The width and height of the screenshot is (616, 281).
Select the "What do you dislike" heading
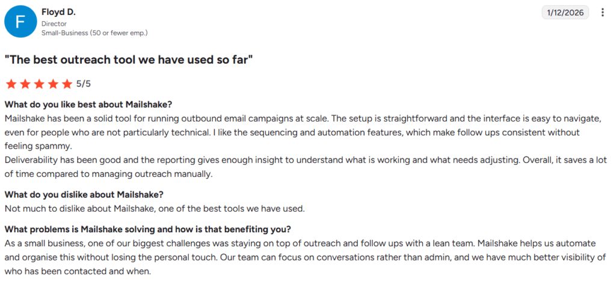pos(84,194)
